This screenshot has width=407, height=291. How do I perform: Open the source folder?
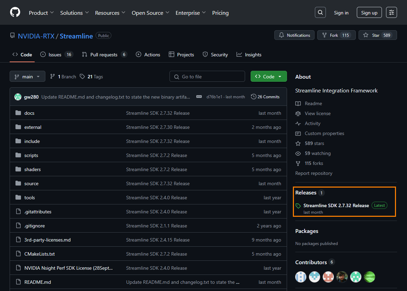click(31, 183)
